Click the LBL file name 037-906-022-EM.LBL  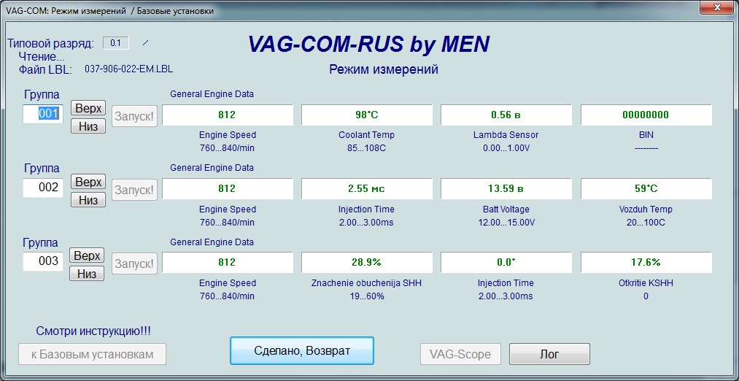click(x=128, y=69)
